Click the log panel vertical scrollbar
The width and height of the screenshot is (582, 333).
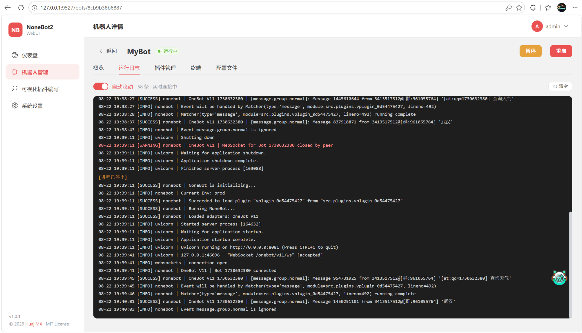(x=570, y=264)
